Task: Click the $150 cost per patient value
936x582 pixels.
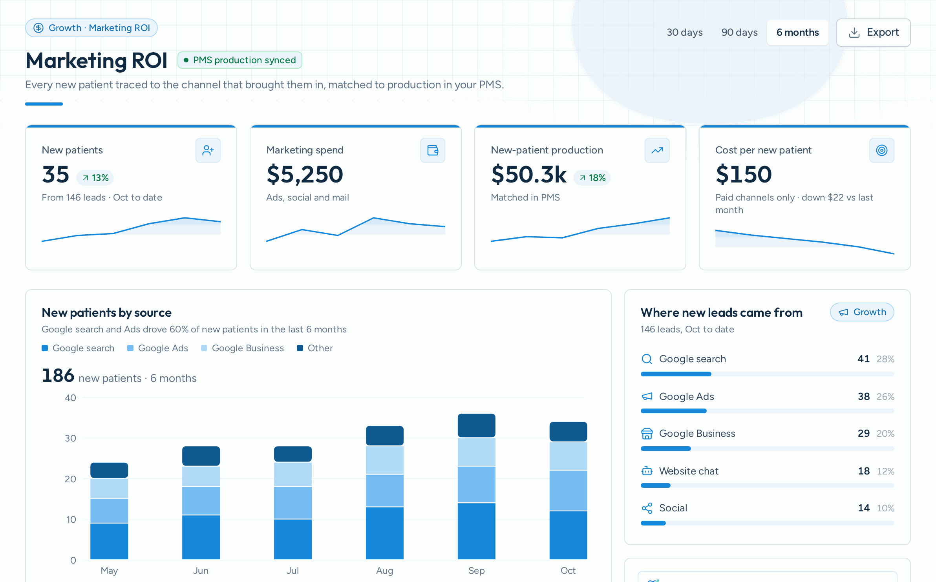Action: [744, 175]
